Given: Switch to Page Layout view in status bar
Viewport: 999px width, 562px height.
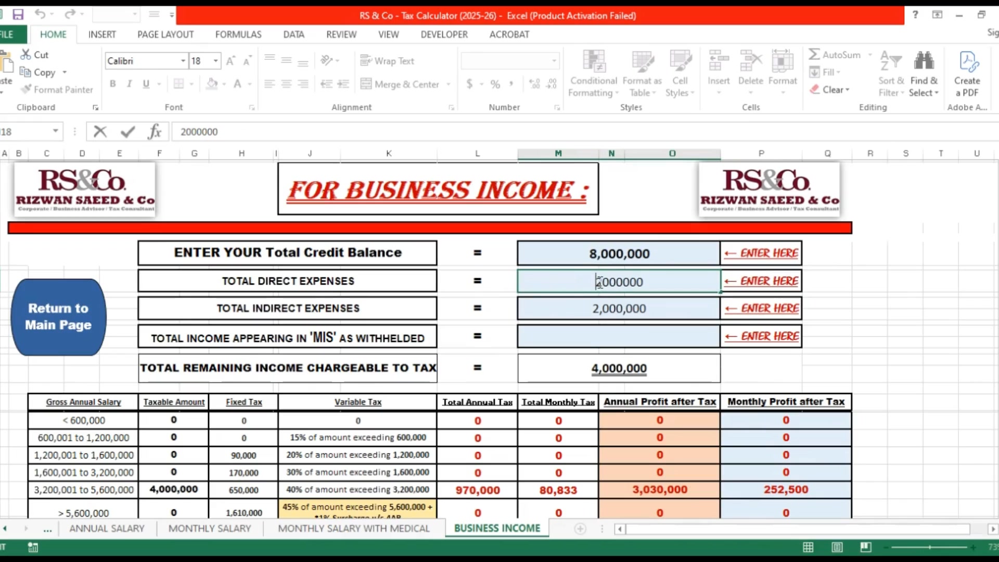Looking at the screenshot, I should click(837, 547).
